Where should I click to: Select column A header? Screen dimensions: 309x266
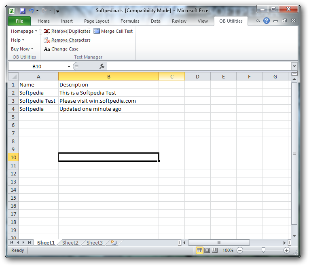tap(38, 76)
